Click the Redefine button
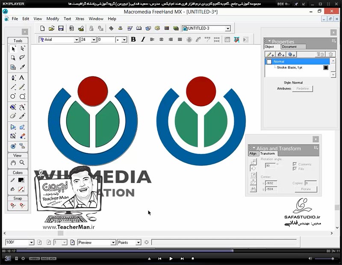This screenshot has width=342, height=265. click(x=303, y=89)
